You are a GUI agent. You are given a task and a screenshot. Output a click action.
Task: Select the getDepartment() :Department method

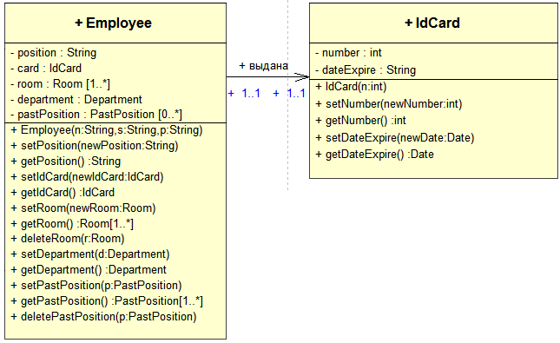(89, 270)
